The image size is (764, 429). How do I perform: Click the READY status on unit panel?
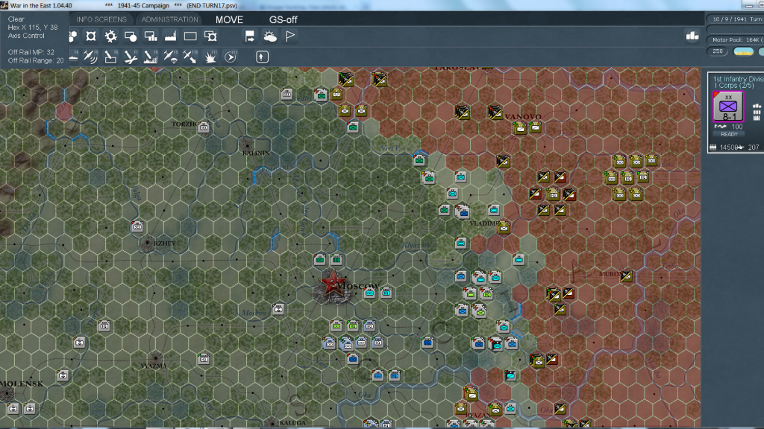[x=729, y=134]
